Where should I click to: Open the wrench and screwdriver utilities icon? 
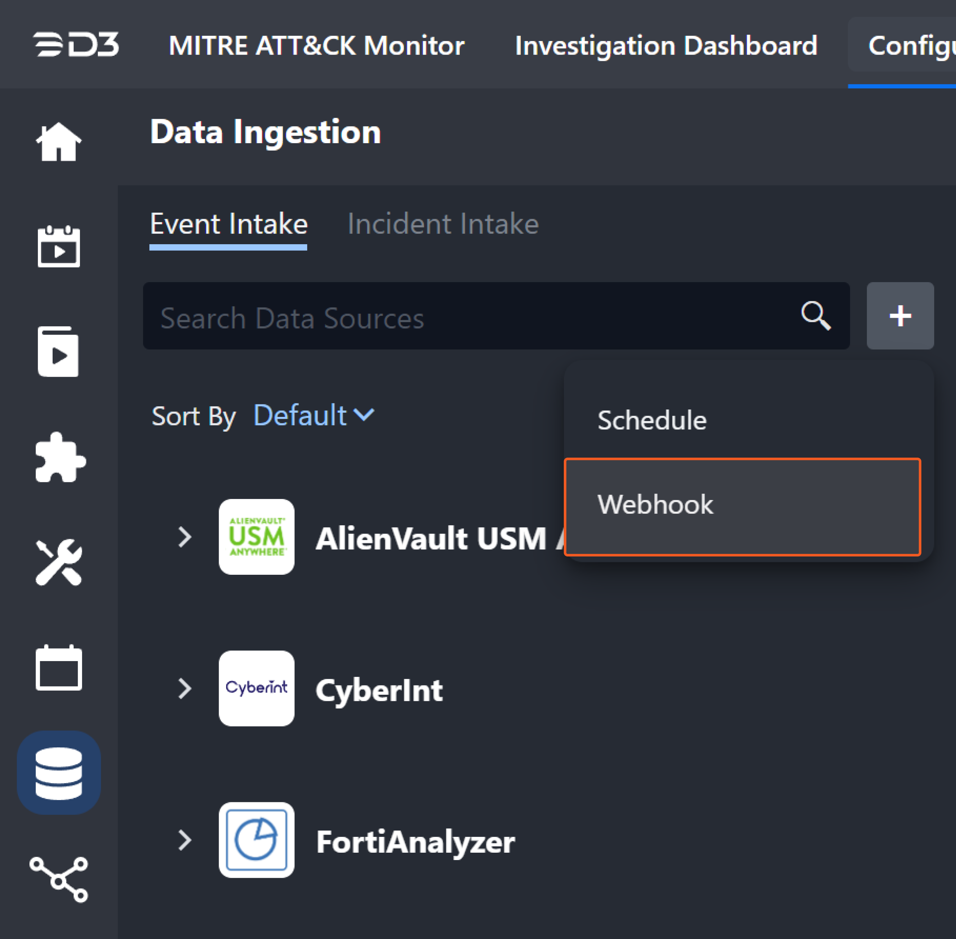click(59, 562)
